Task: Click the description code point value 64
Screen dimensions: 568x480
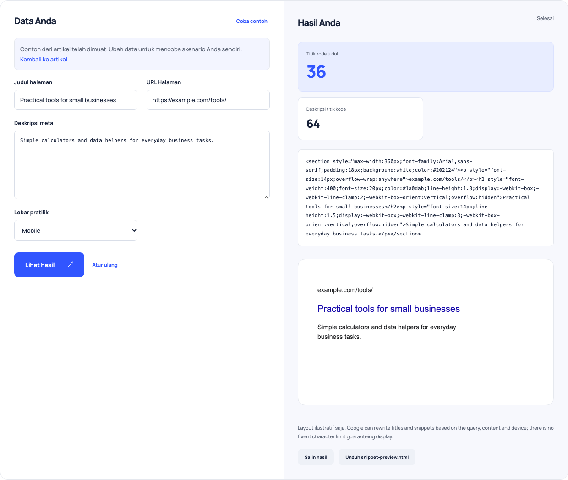Action: pos(313,124)
